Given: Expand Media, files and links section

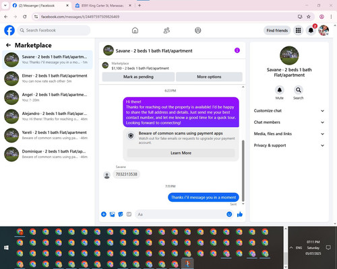Looking at the screenshot, I should 289,134.
